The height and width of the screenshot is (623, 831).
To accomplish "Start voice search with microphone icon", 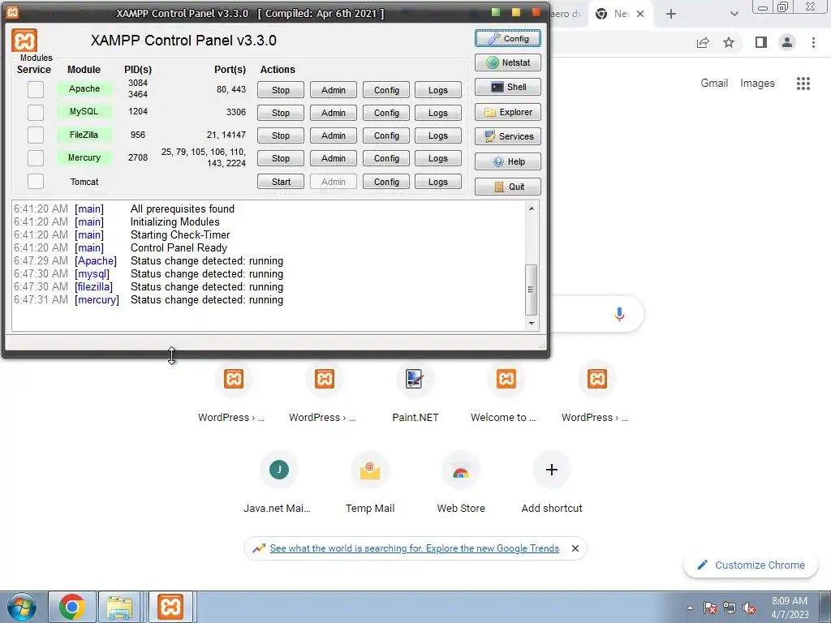I will (619, 314).
